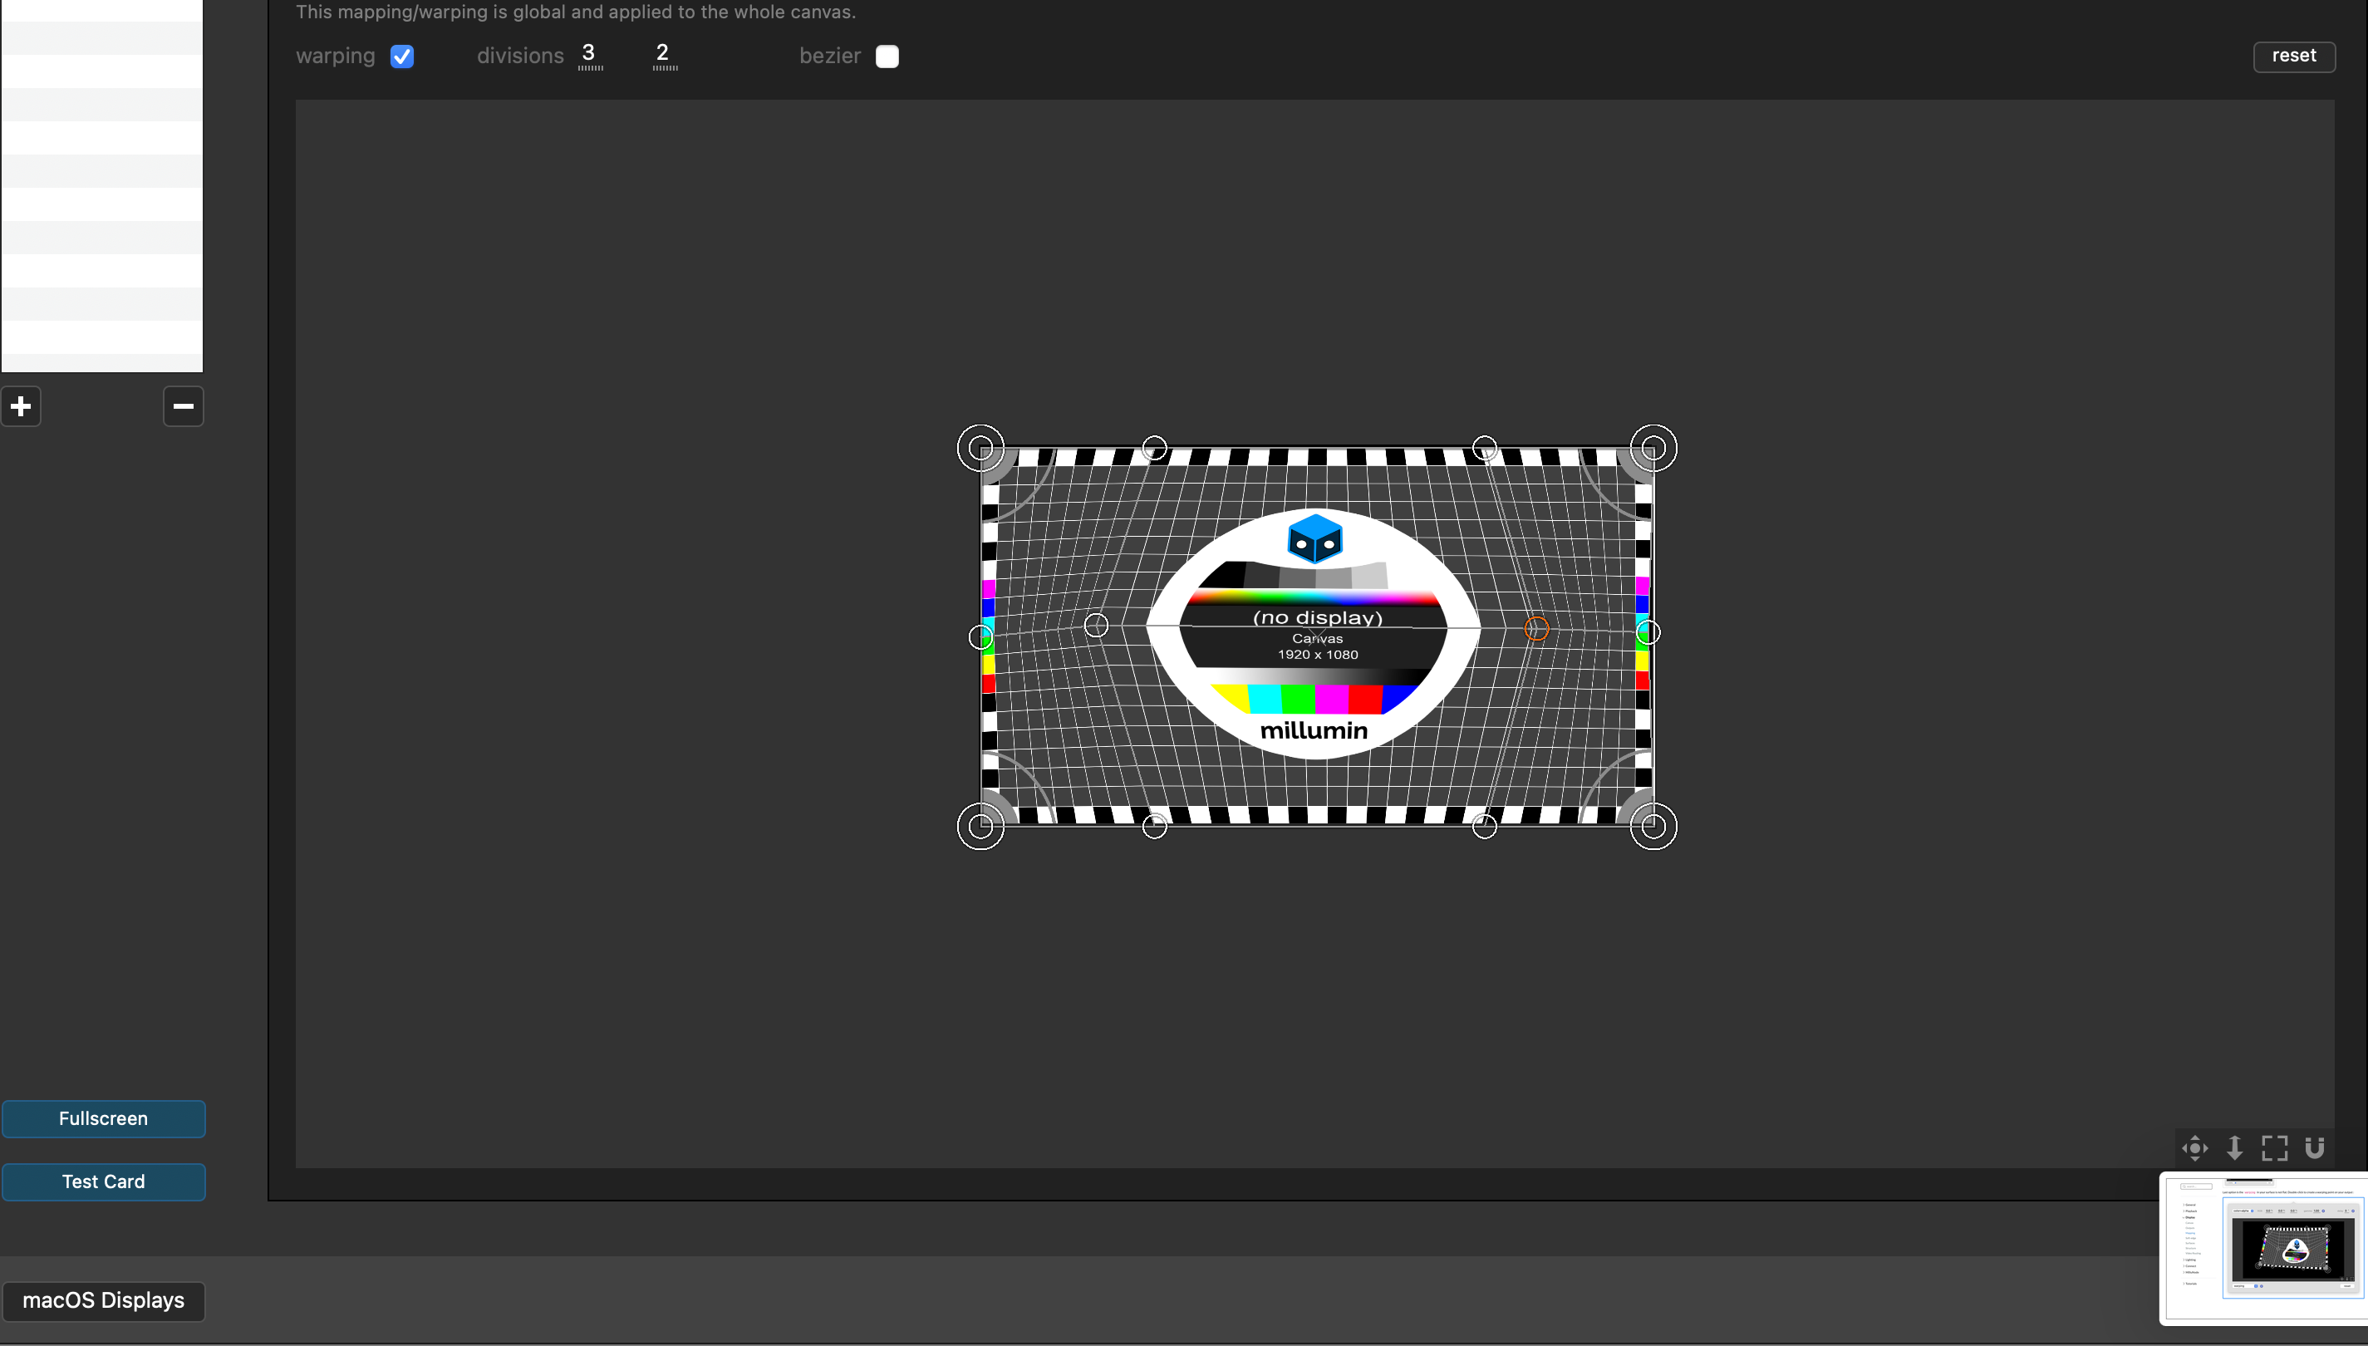Click the top row in outputs list
The height and width of the screenshot is (1346, 2368).
[x=101, y=9]
